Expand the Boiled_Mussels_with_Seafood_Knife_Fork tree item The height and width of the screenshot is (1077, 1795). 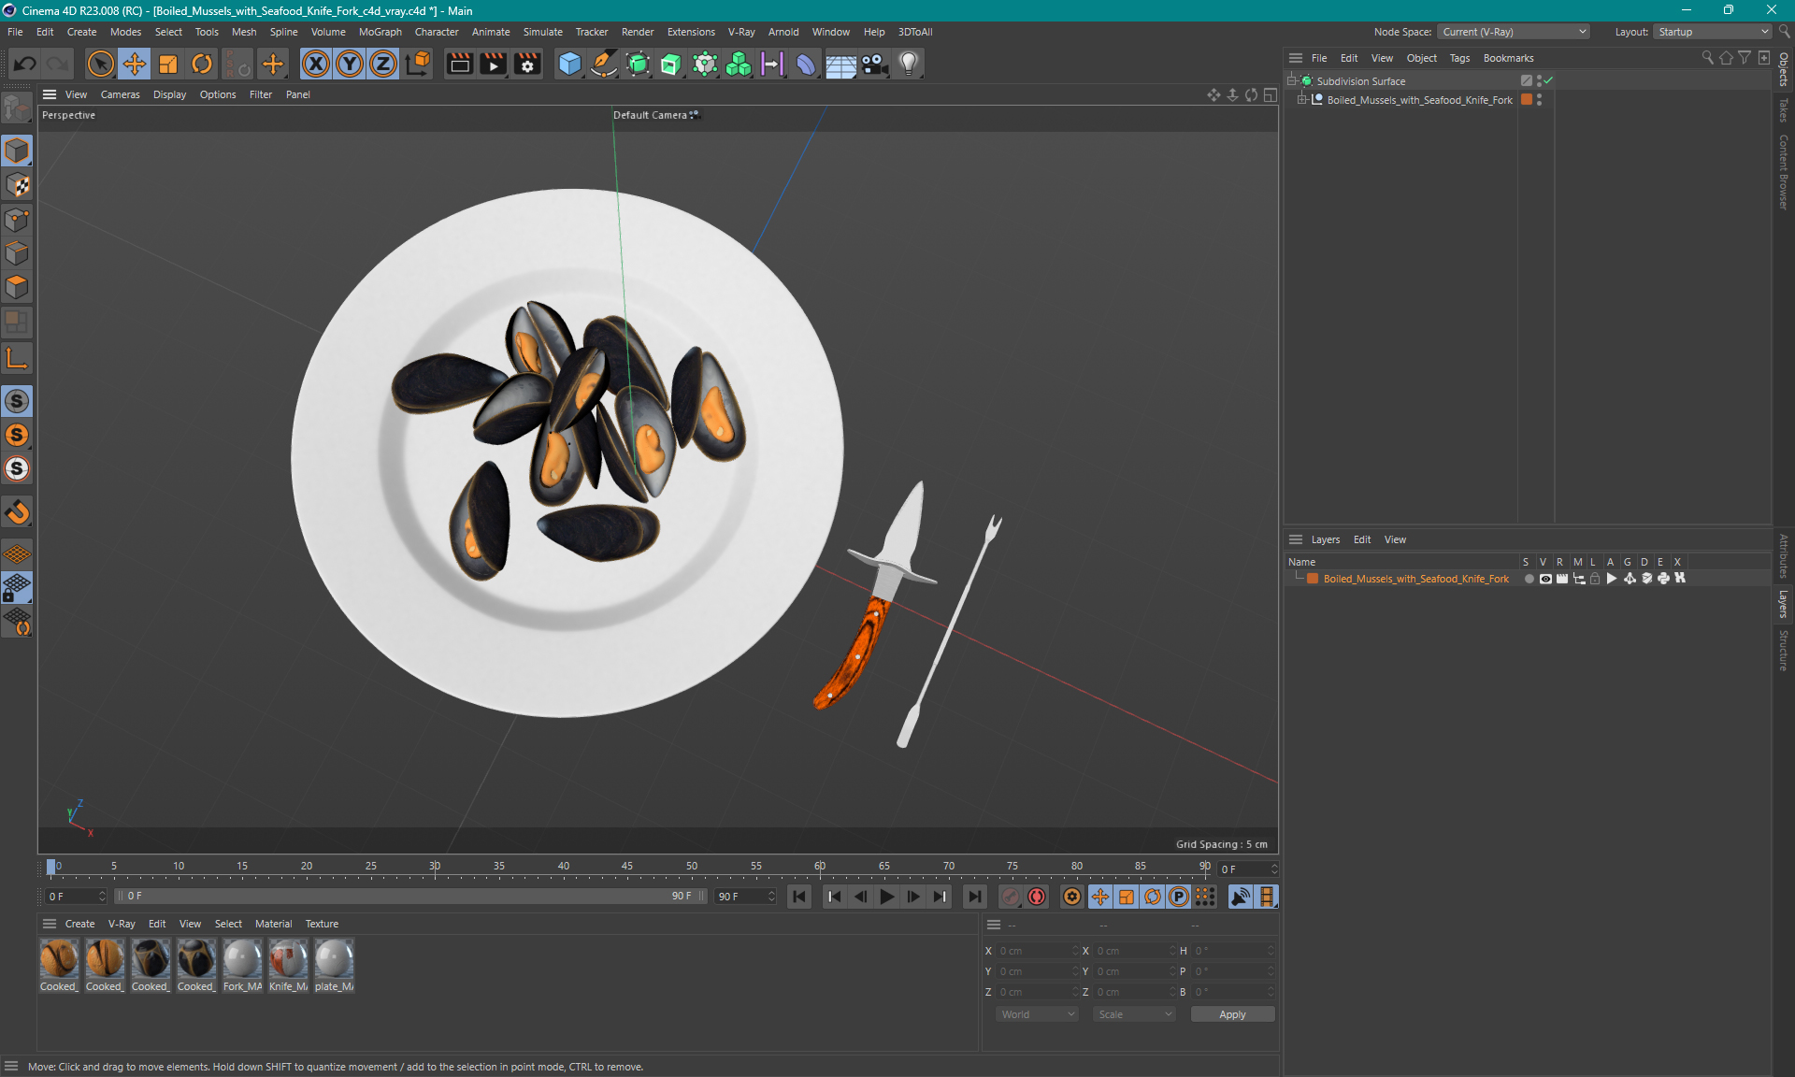1311,100
